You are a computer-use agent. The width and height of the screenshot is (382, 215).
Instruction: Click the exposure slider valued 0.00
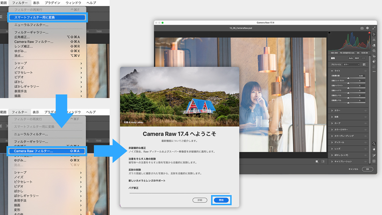[348, 78]
